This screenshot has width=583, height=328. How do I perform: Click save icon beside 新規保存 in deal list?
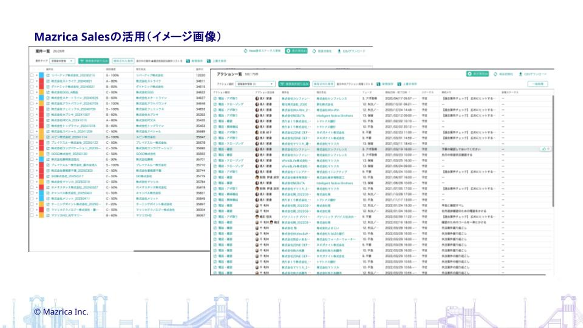pyautogui.click(x=188, y=61)
